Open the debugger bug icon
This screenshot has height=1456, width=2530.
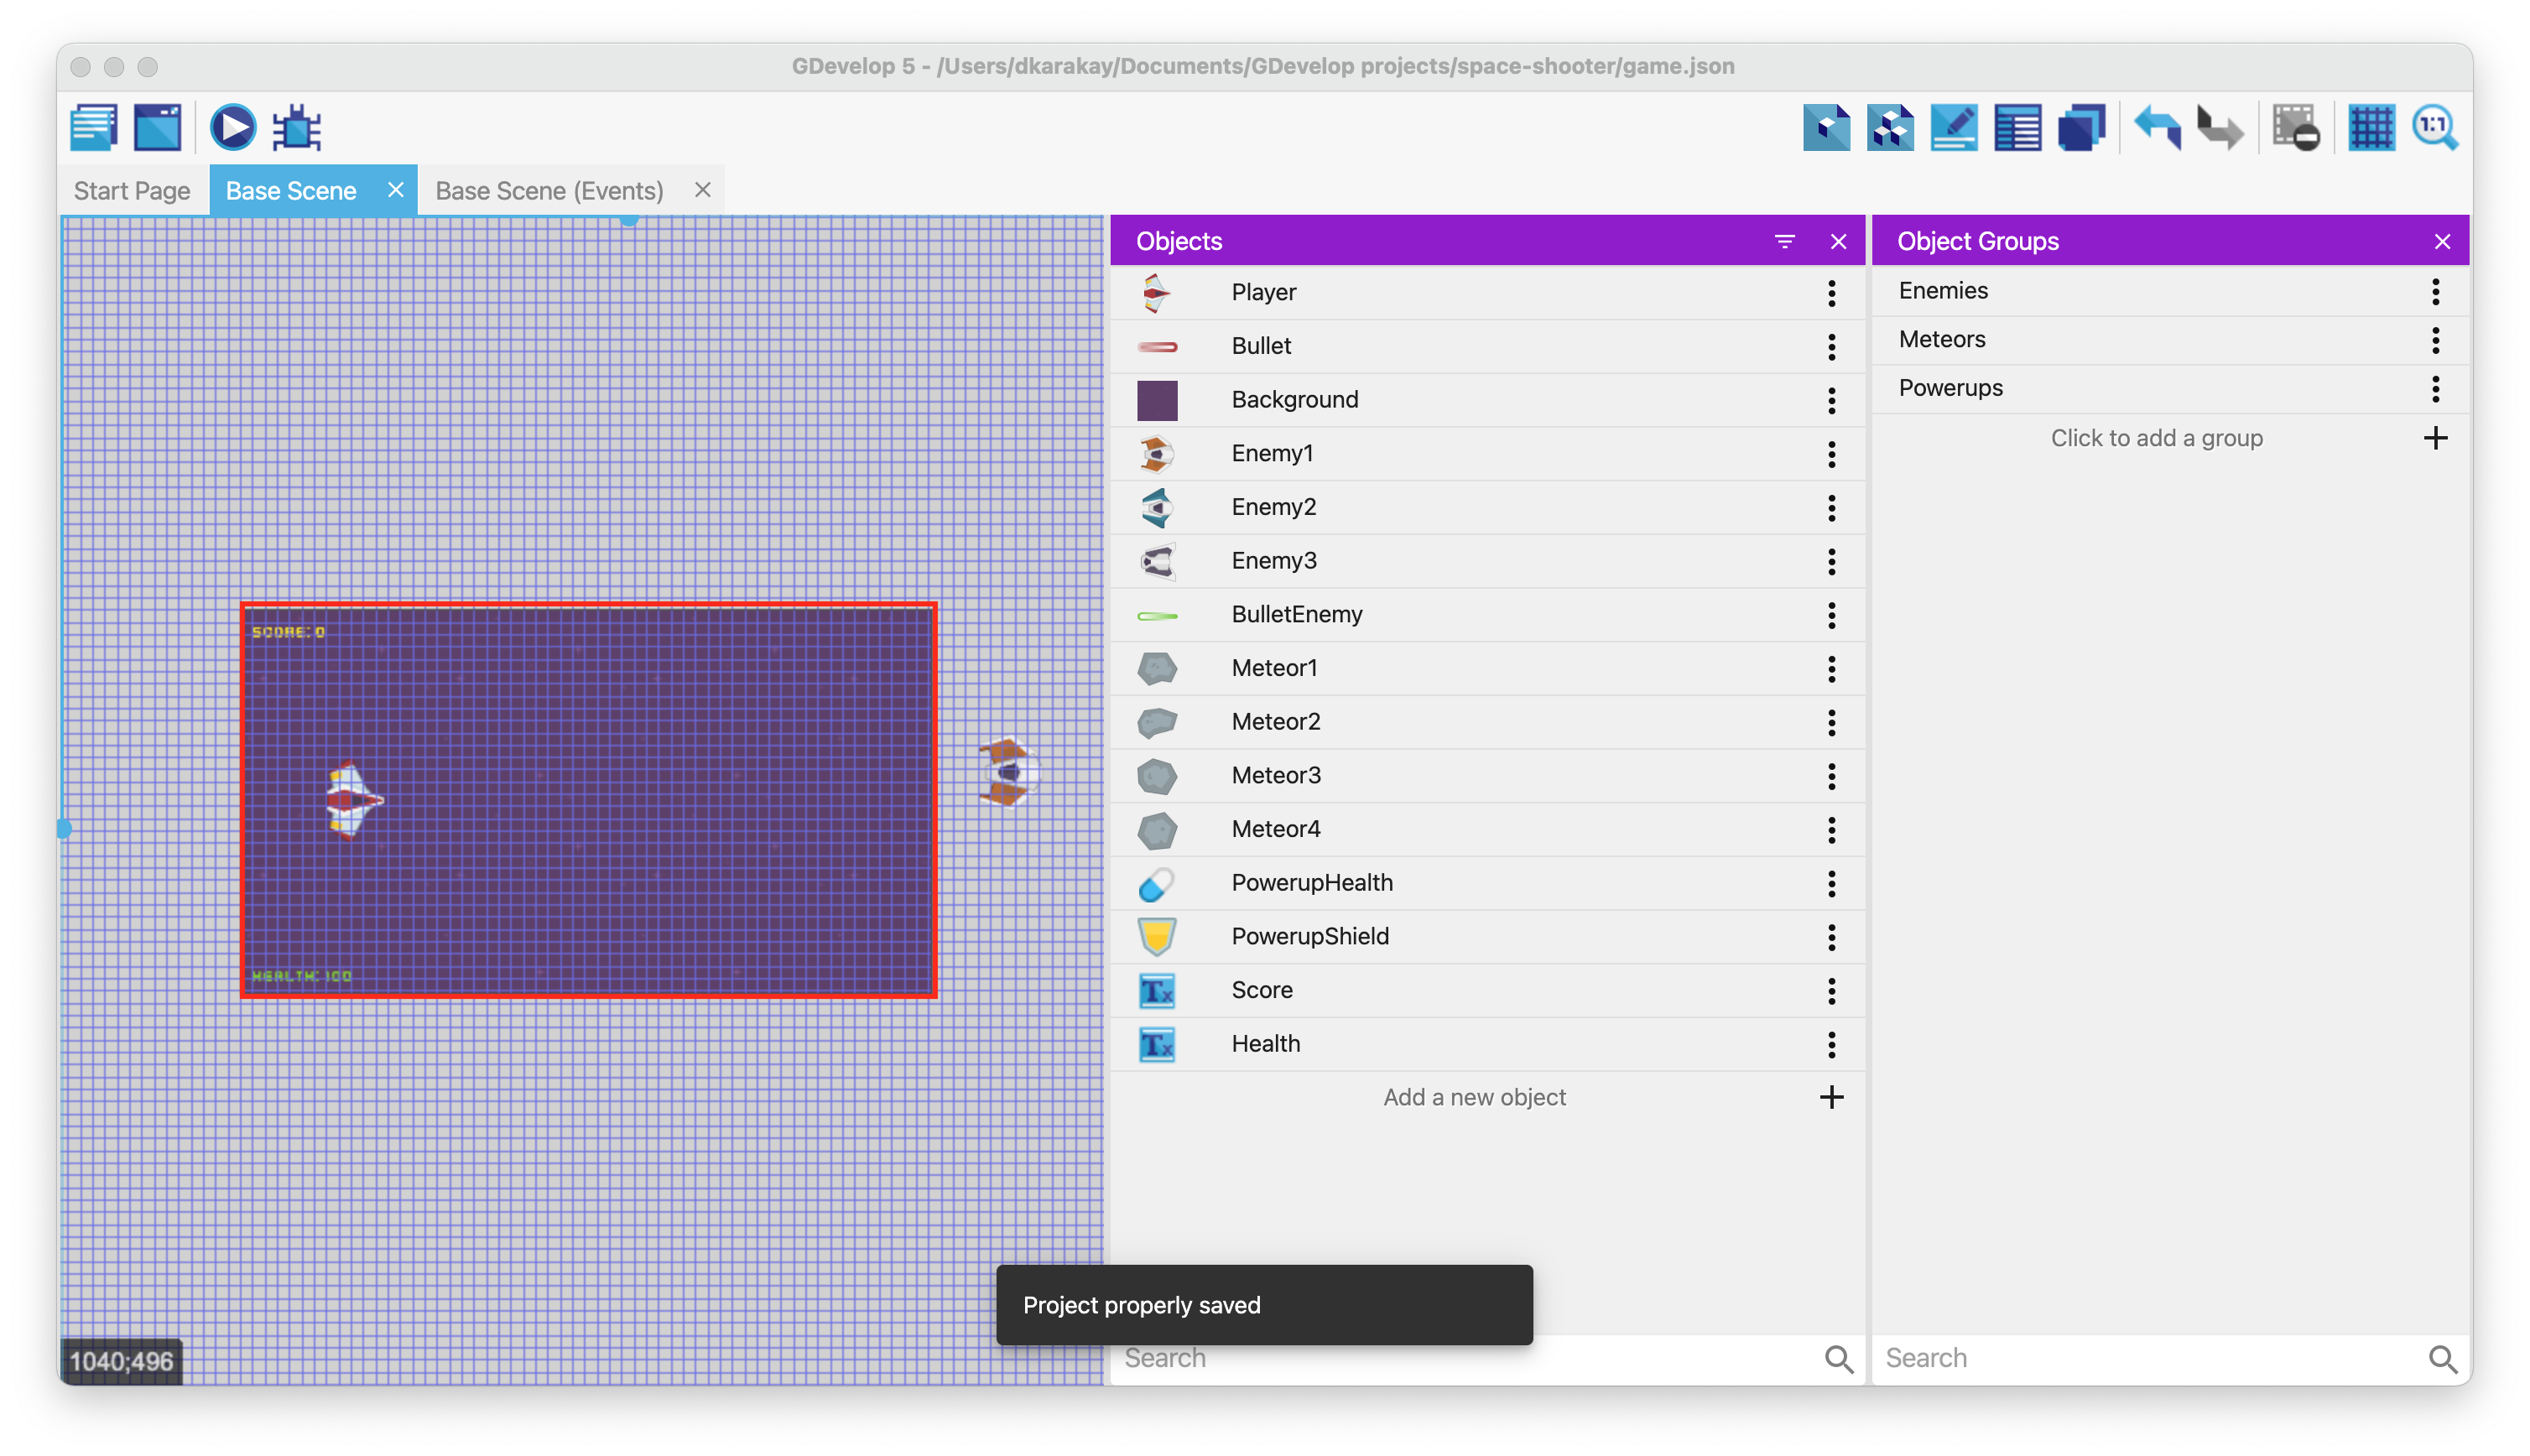tap(297, 128)
